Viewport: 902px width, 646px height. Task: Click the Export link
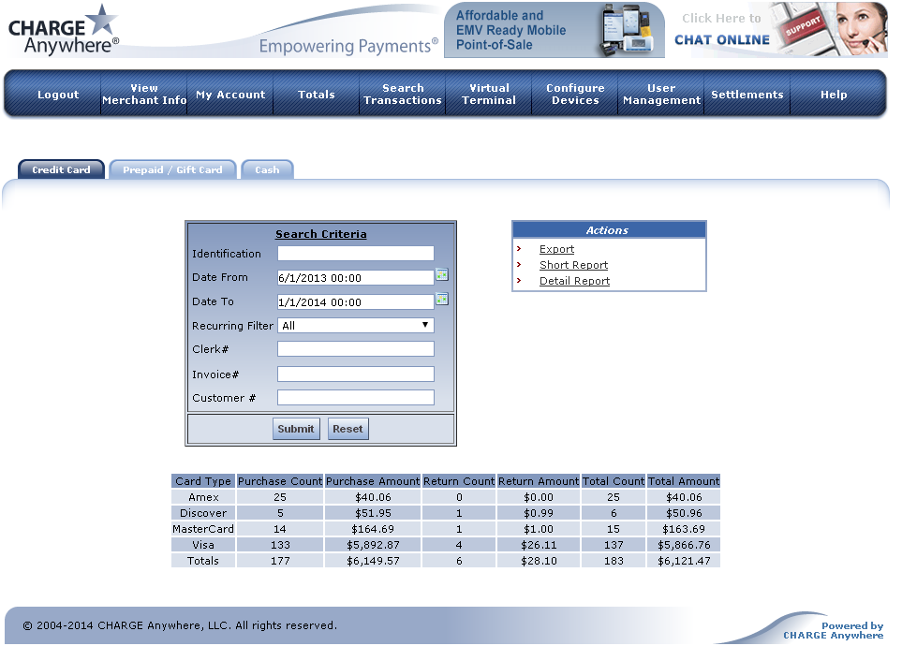pos(556,249)
